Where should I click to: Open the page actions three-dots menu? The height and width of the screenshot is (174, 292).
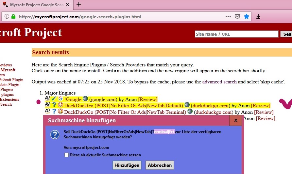click(228, 16)
